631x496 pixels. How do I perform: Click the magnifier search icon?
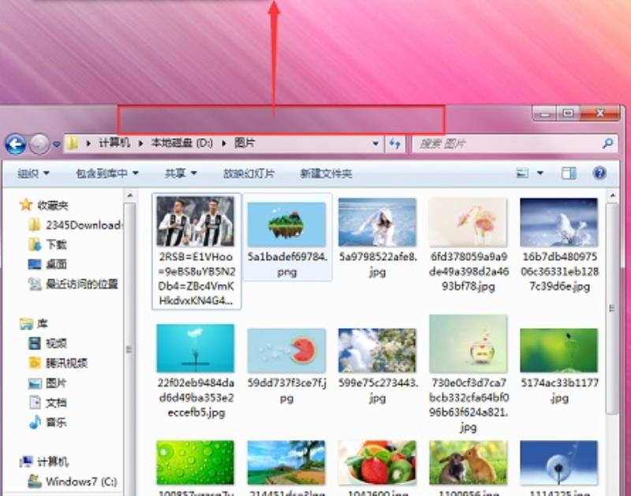[607, 144]
